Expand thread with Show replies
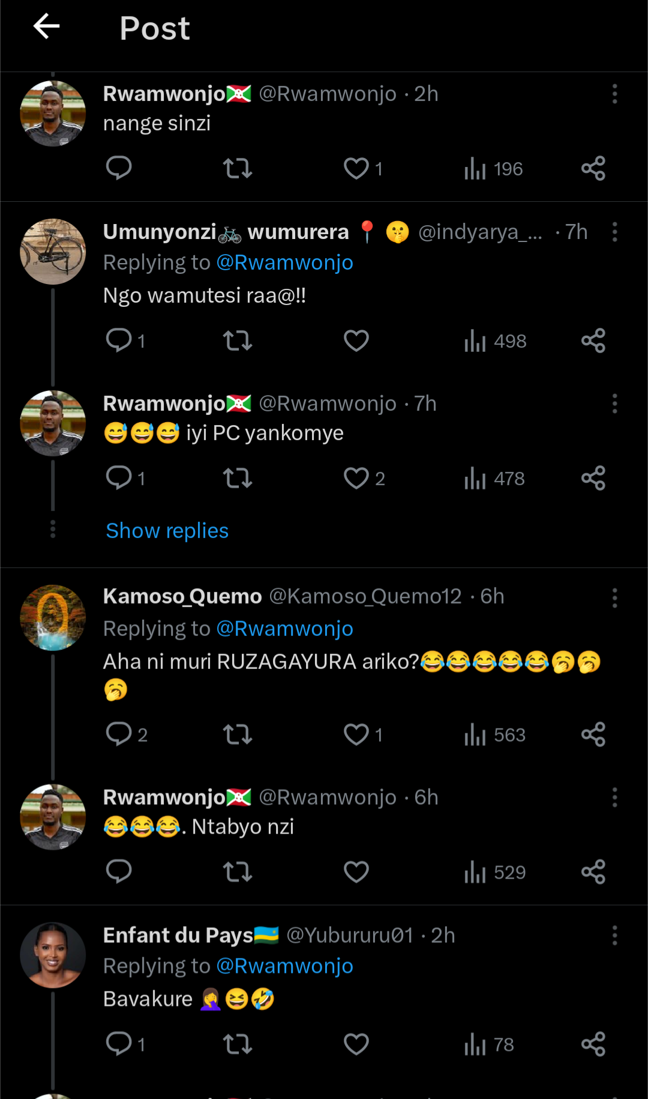 pos(167,531)
